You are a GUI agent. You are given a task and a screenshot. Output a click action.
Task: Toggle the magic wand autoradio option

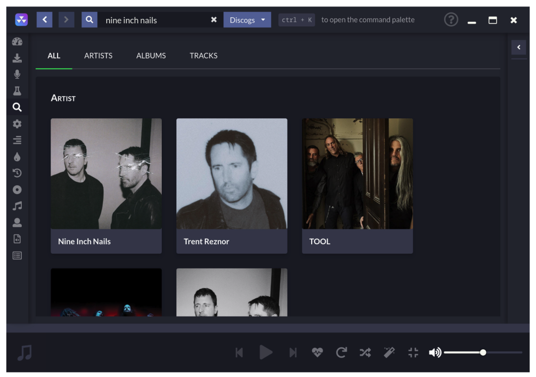389,352
